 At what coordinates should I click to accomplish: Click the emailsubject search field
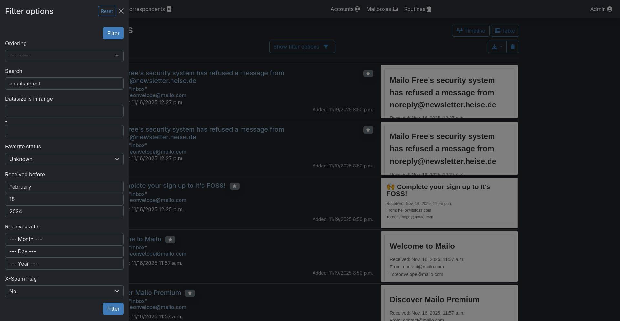coord(64,84)
